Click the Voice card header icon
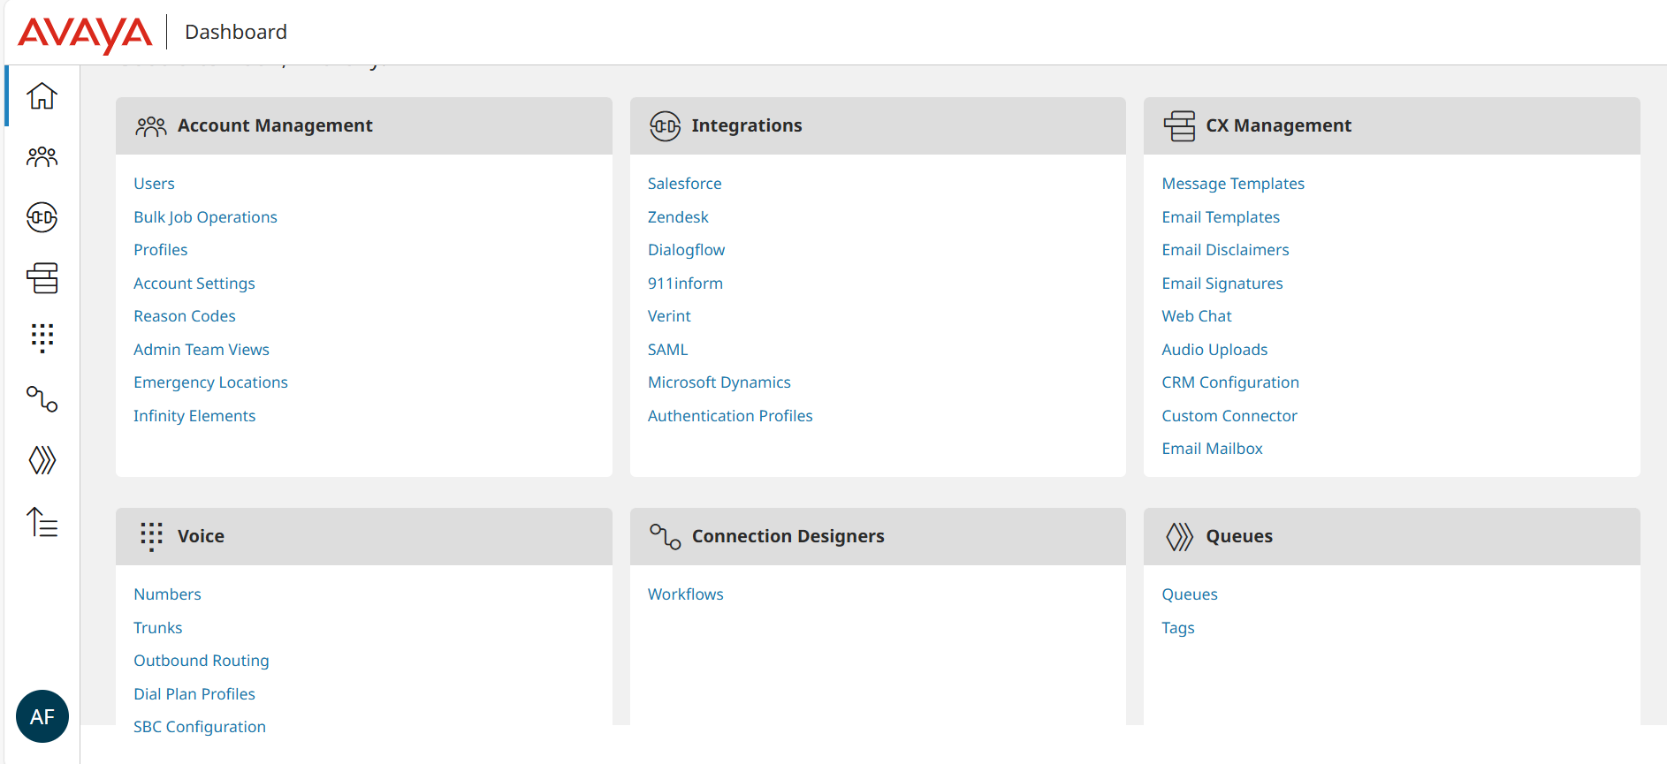 (x=151, y=537)
